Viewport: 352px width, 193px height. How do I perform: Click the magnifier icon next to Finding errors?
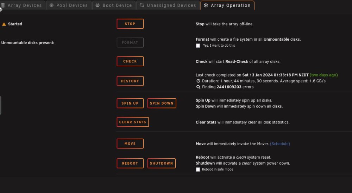click(x=198, y=87)
